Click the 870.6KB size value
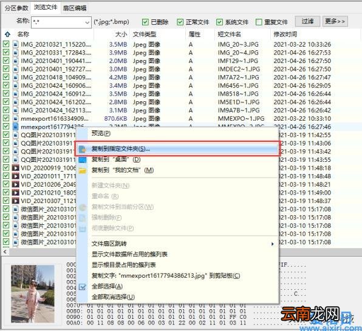The height and width of the screenshot is (331, 362). [115, 118]
